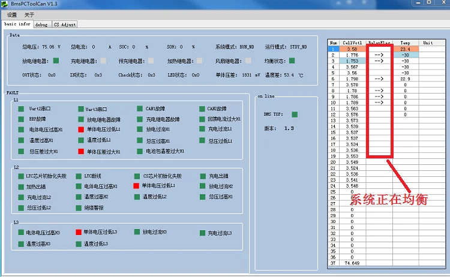The width and height of the screenshot is (450, 277).
Task: Open the 设置 menu
Action: coord(12,14)
